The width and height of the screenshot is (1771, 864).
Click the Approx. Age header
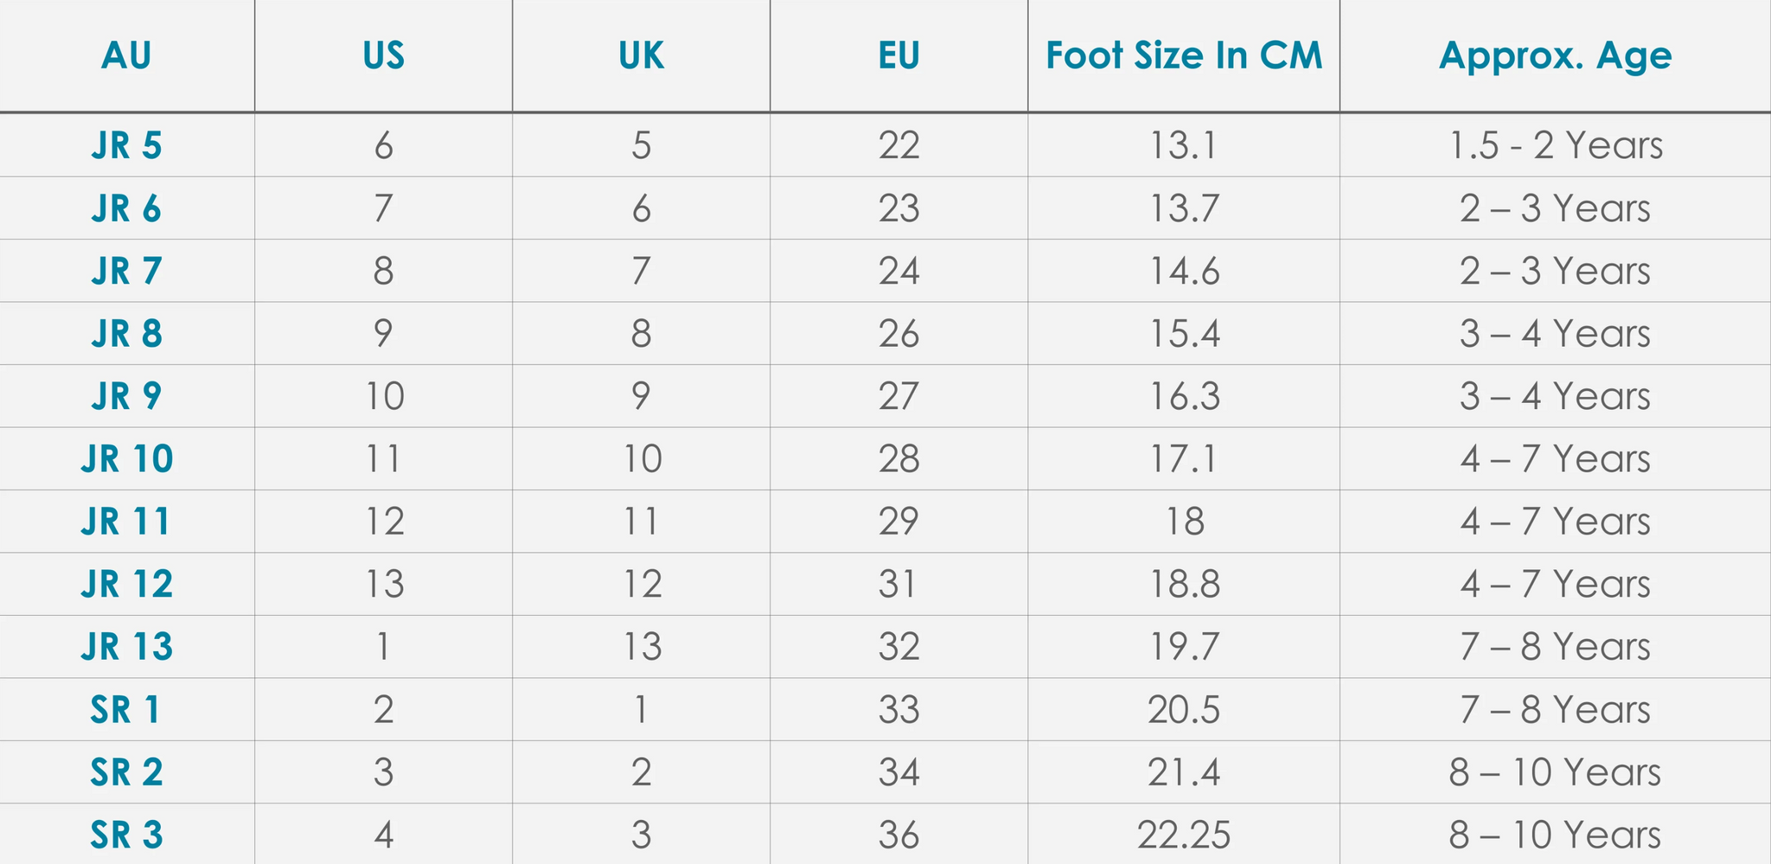(1555, 56)
